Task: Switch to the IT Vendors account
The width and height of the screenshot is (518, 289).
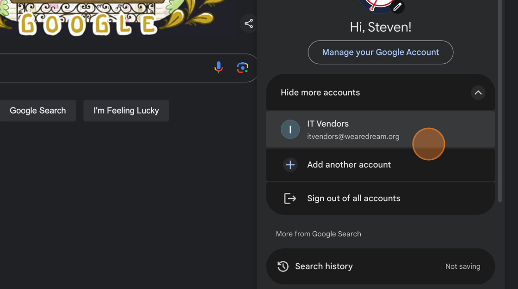Action: [381, 129]
